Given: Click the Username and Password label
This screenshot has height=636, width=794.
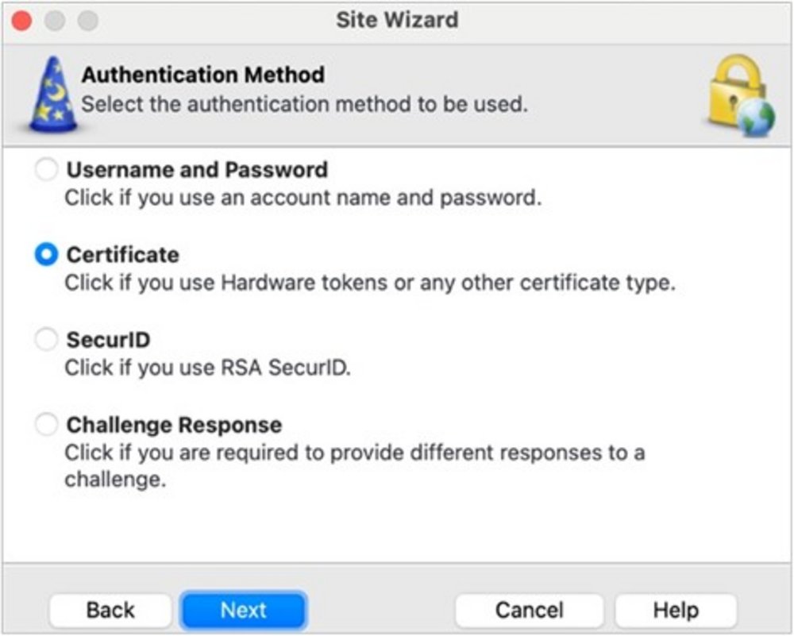Looking at the screenshot, I should [x=197, y=170].
